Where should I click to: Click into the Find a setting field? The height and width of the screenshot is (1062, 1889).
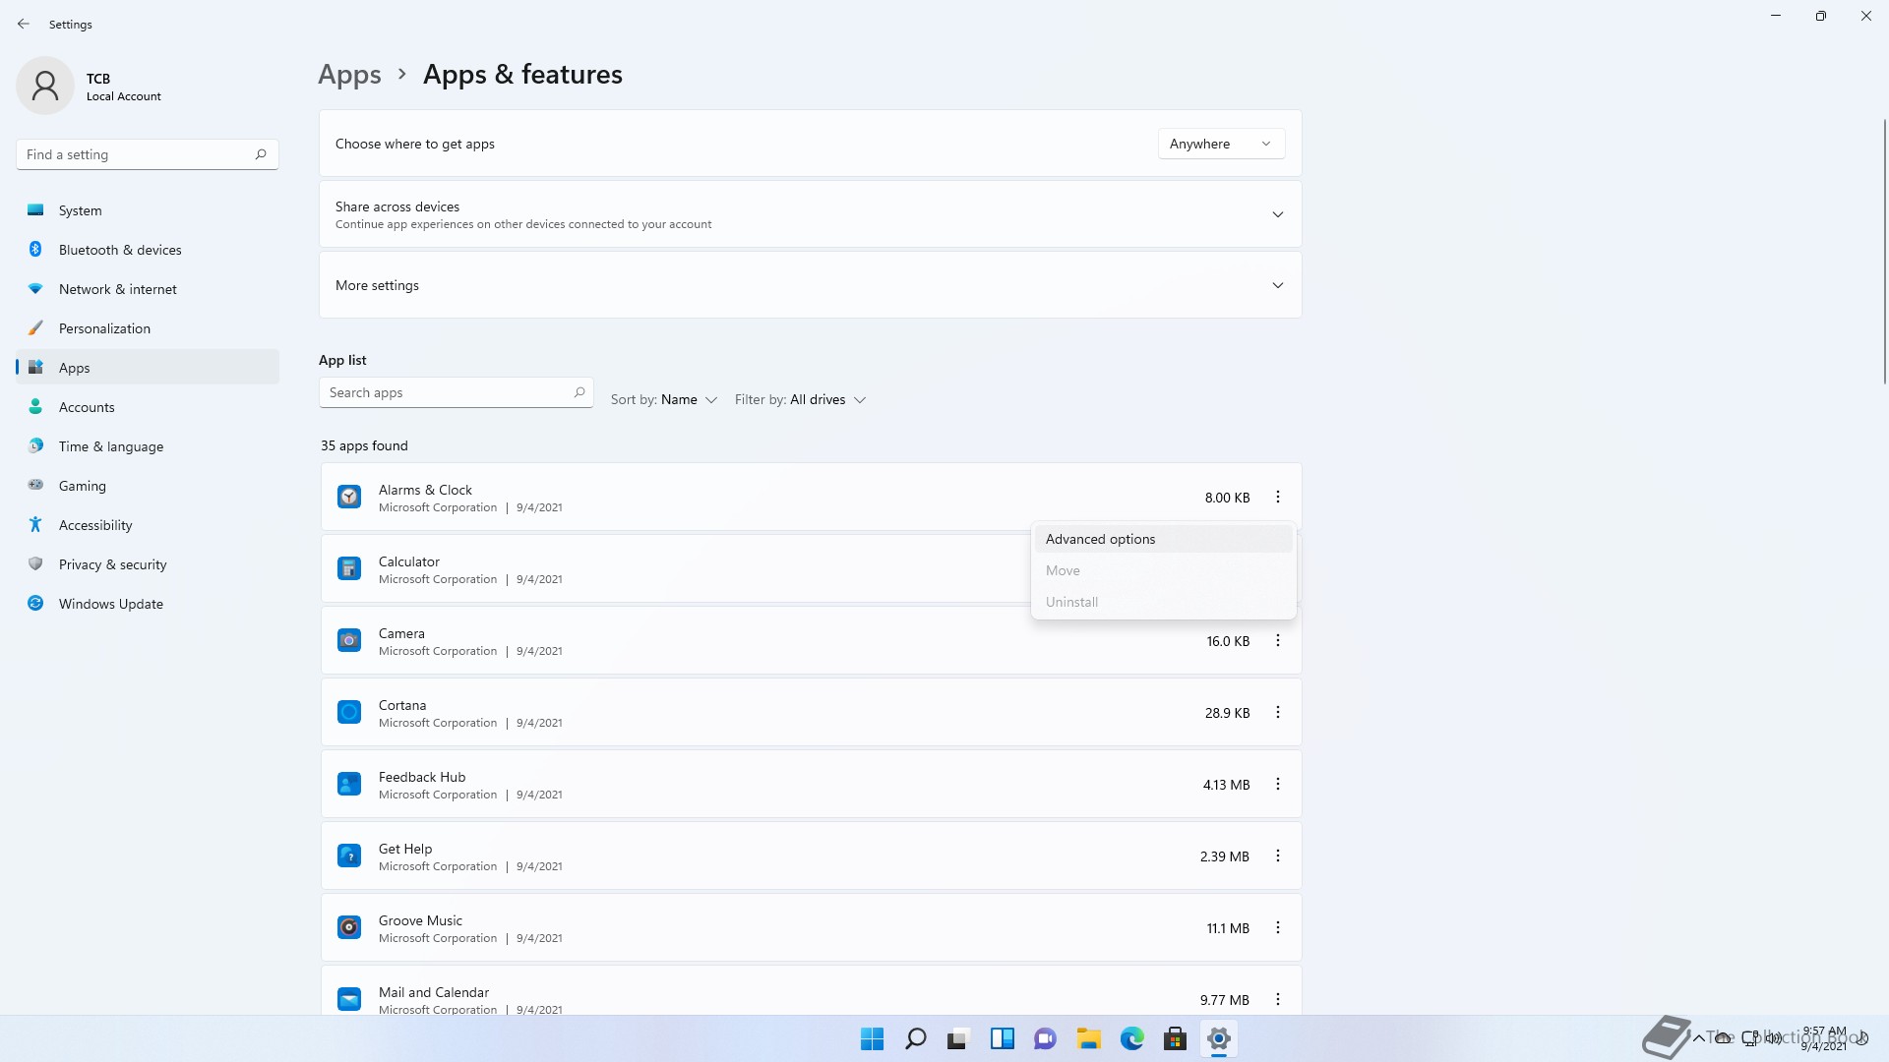tap(148, 154)
